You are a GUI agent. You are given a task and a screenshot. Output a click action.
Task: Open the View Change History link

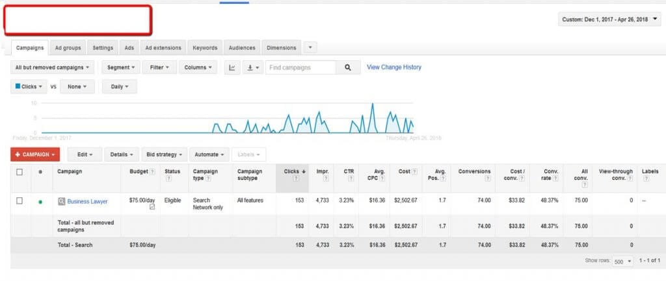click(393, 67)
